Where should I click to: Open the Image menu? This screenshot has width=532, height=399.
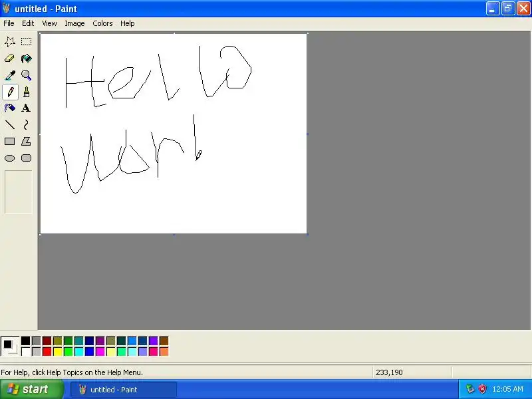[74, 23]
